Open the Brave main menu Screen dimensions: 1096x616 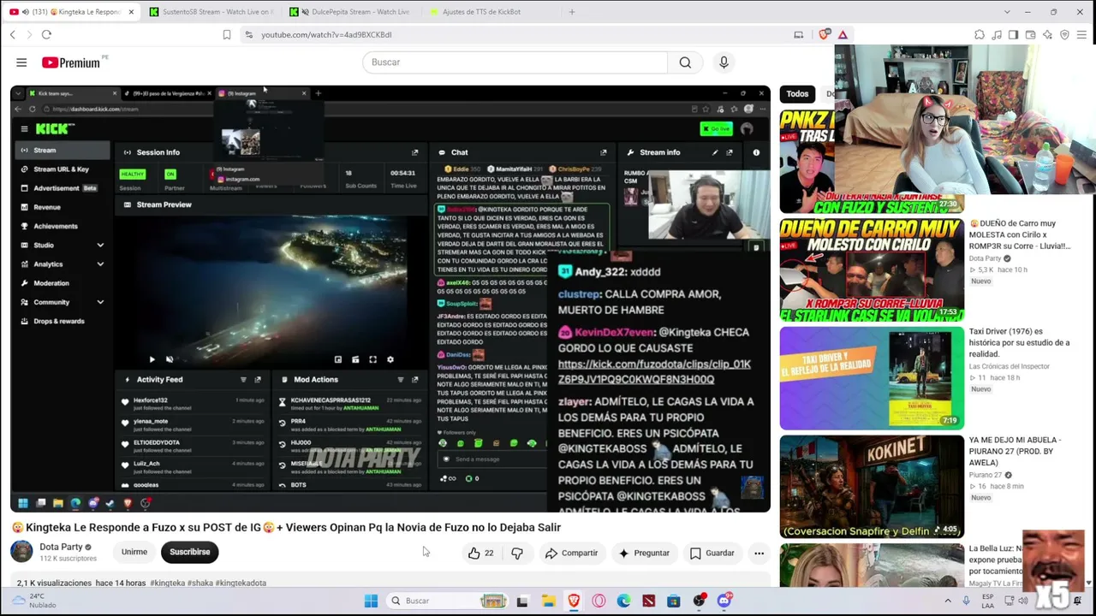click(x=1081, y=34)
